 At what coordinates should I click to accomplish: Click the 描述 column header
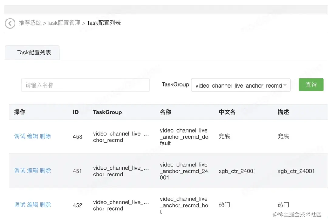point(283,112)
